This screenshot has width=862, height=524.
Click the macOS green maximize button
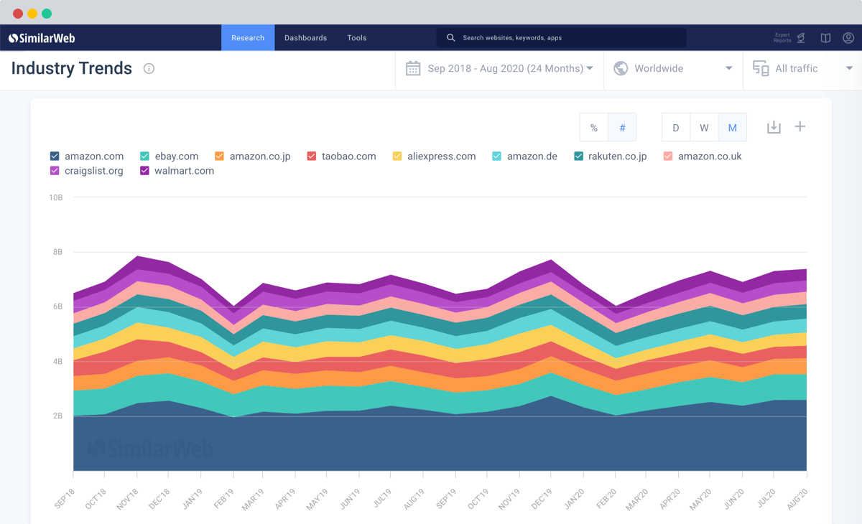47,14
